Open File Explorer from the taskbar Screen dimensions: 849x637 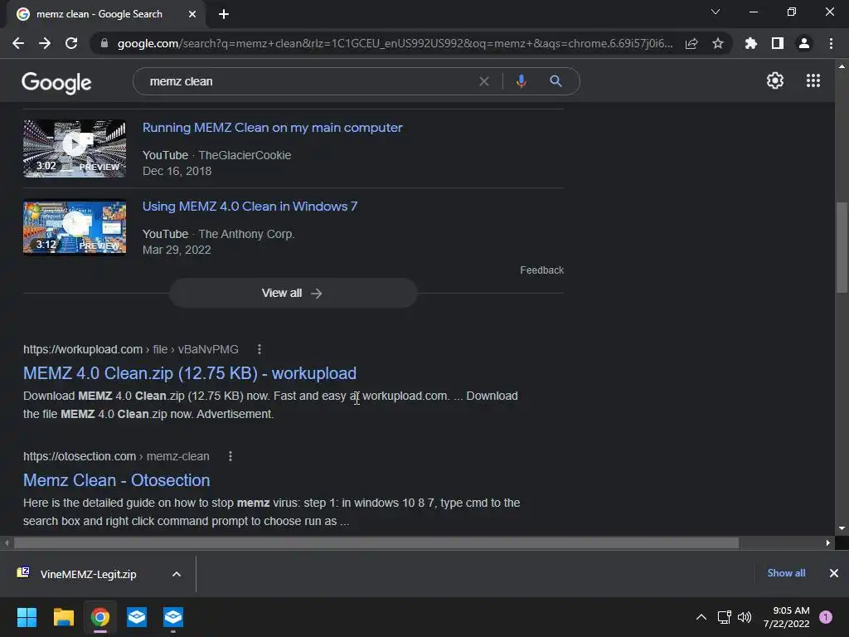point(63,617)
